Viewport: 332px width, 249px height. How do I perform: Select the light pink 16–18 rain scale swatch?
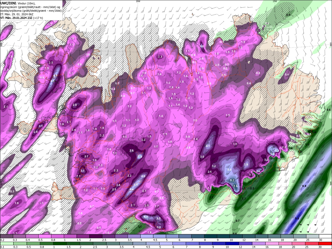pyautogui.click(x=272, y=244)
